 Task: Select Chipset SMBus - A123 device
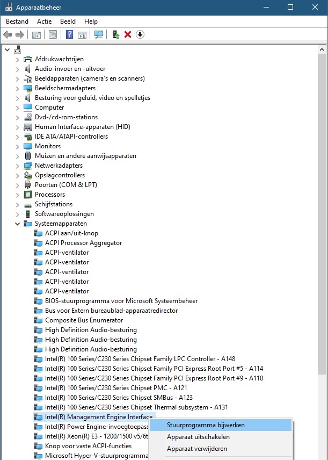119,398
